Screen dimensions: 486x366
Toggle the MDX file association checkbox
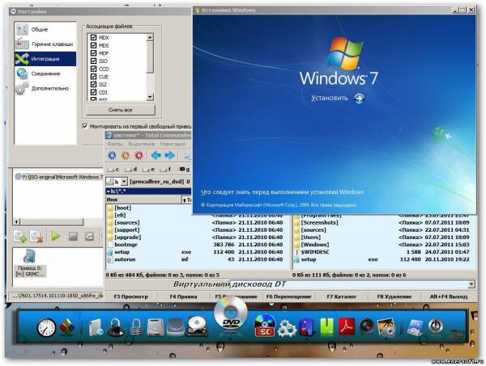click(x=93, y=37)
